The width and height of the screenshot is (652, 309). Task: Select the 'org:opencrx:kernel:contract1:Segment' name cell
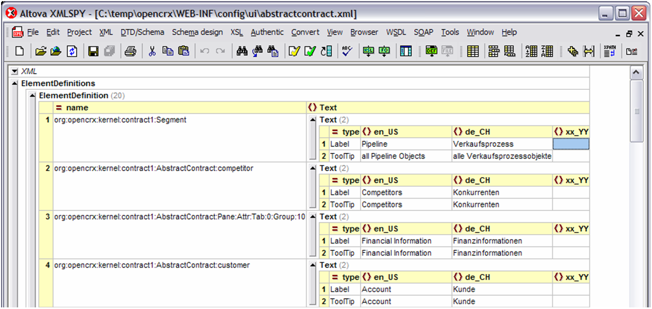pos(179,137)
